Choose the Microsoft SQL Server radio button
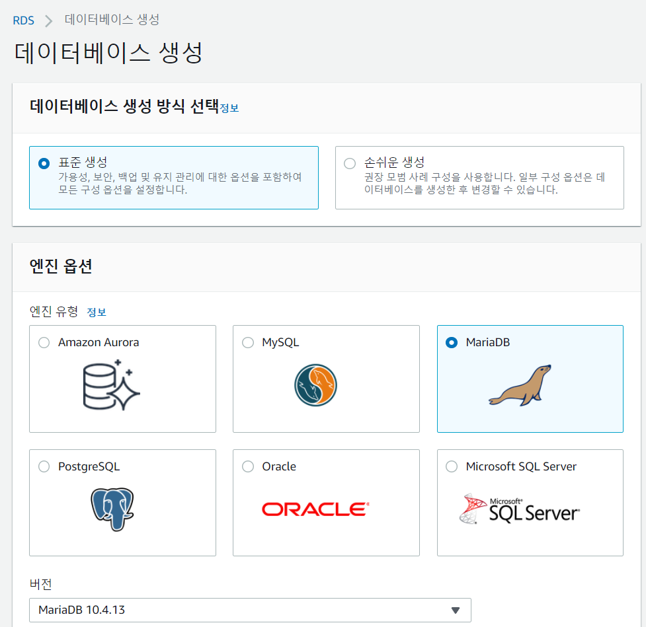The image size is (646, 627). [452, 466]
